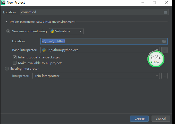Open existing Interpreter ellipsis button
This screenshot has width=175, height=124.
(164, 76)
